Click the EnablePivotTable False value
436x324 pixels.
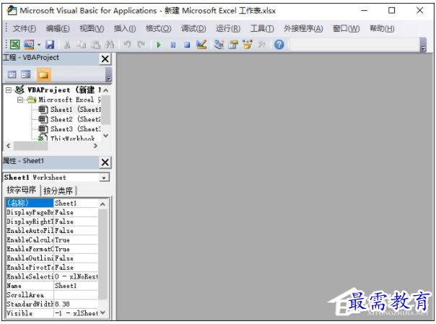click(x=76, y=267)
